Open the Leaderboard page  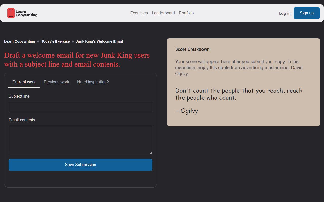[x=163, y=13]
